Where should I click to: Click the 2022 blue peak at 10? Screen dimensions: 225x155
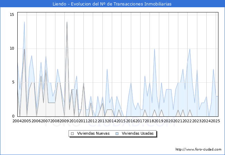tap(190, 49)
